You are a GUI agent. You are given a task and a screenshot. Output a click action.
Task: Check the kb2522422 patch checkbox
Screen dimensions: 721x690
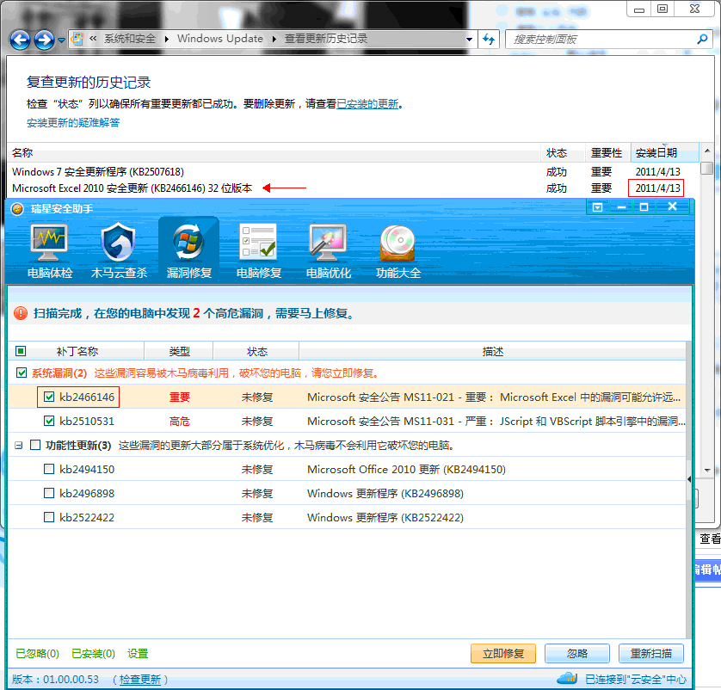[x=49, y=517]
